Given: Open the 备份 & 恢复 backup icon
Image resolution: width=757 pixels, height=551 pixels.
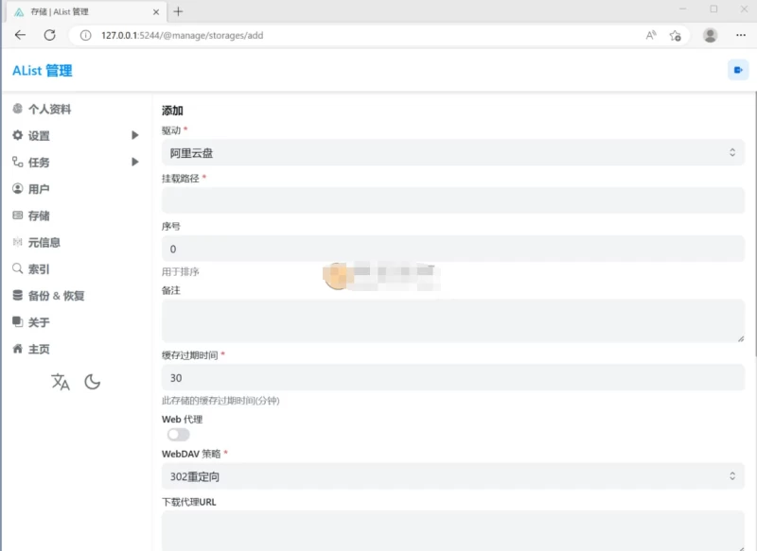Looking at the screenshot, I should 17,294.
